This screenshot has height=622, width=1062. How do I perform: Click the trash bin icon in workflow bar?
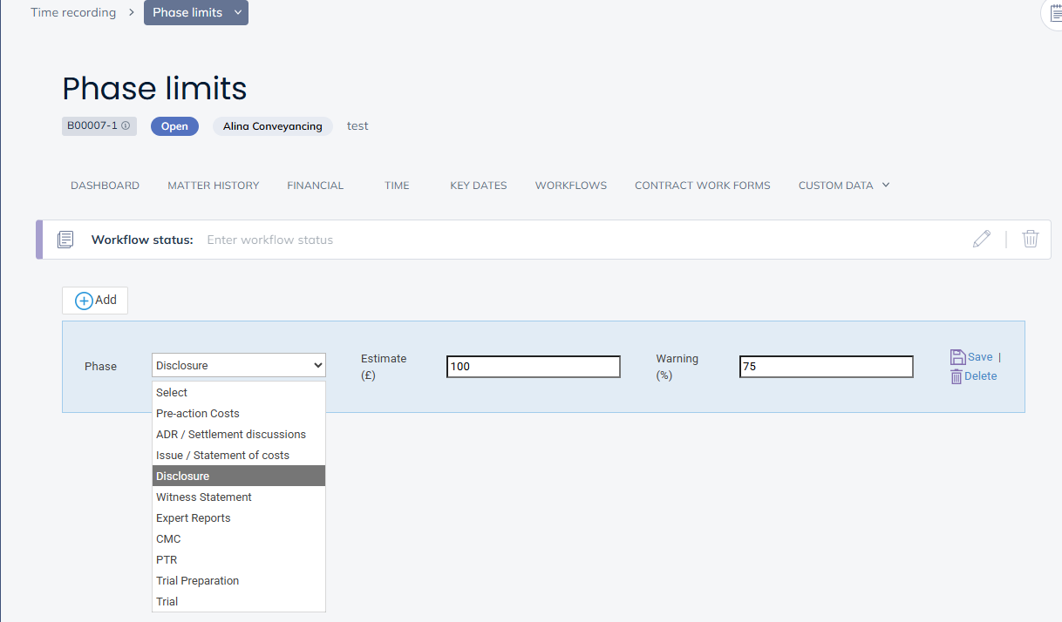point(1030,239)
